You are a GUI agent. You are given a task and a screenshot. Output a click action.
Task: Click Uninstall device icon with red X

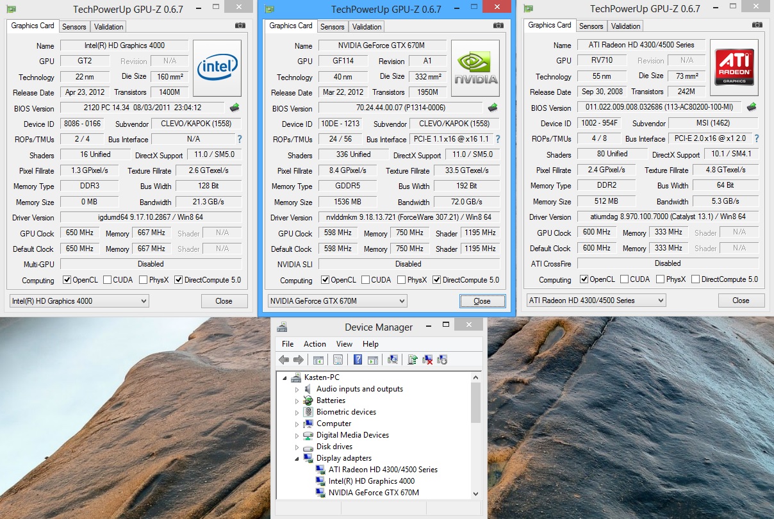click(x=428, y=360)
